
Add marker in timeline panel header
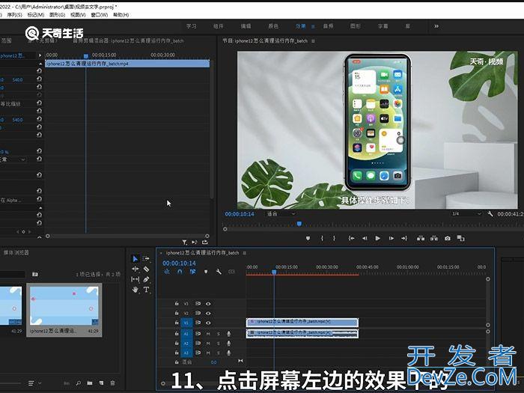(x=206, y=272)
